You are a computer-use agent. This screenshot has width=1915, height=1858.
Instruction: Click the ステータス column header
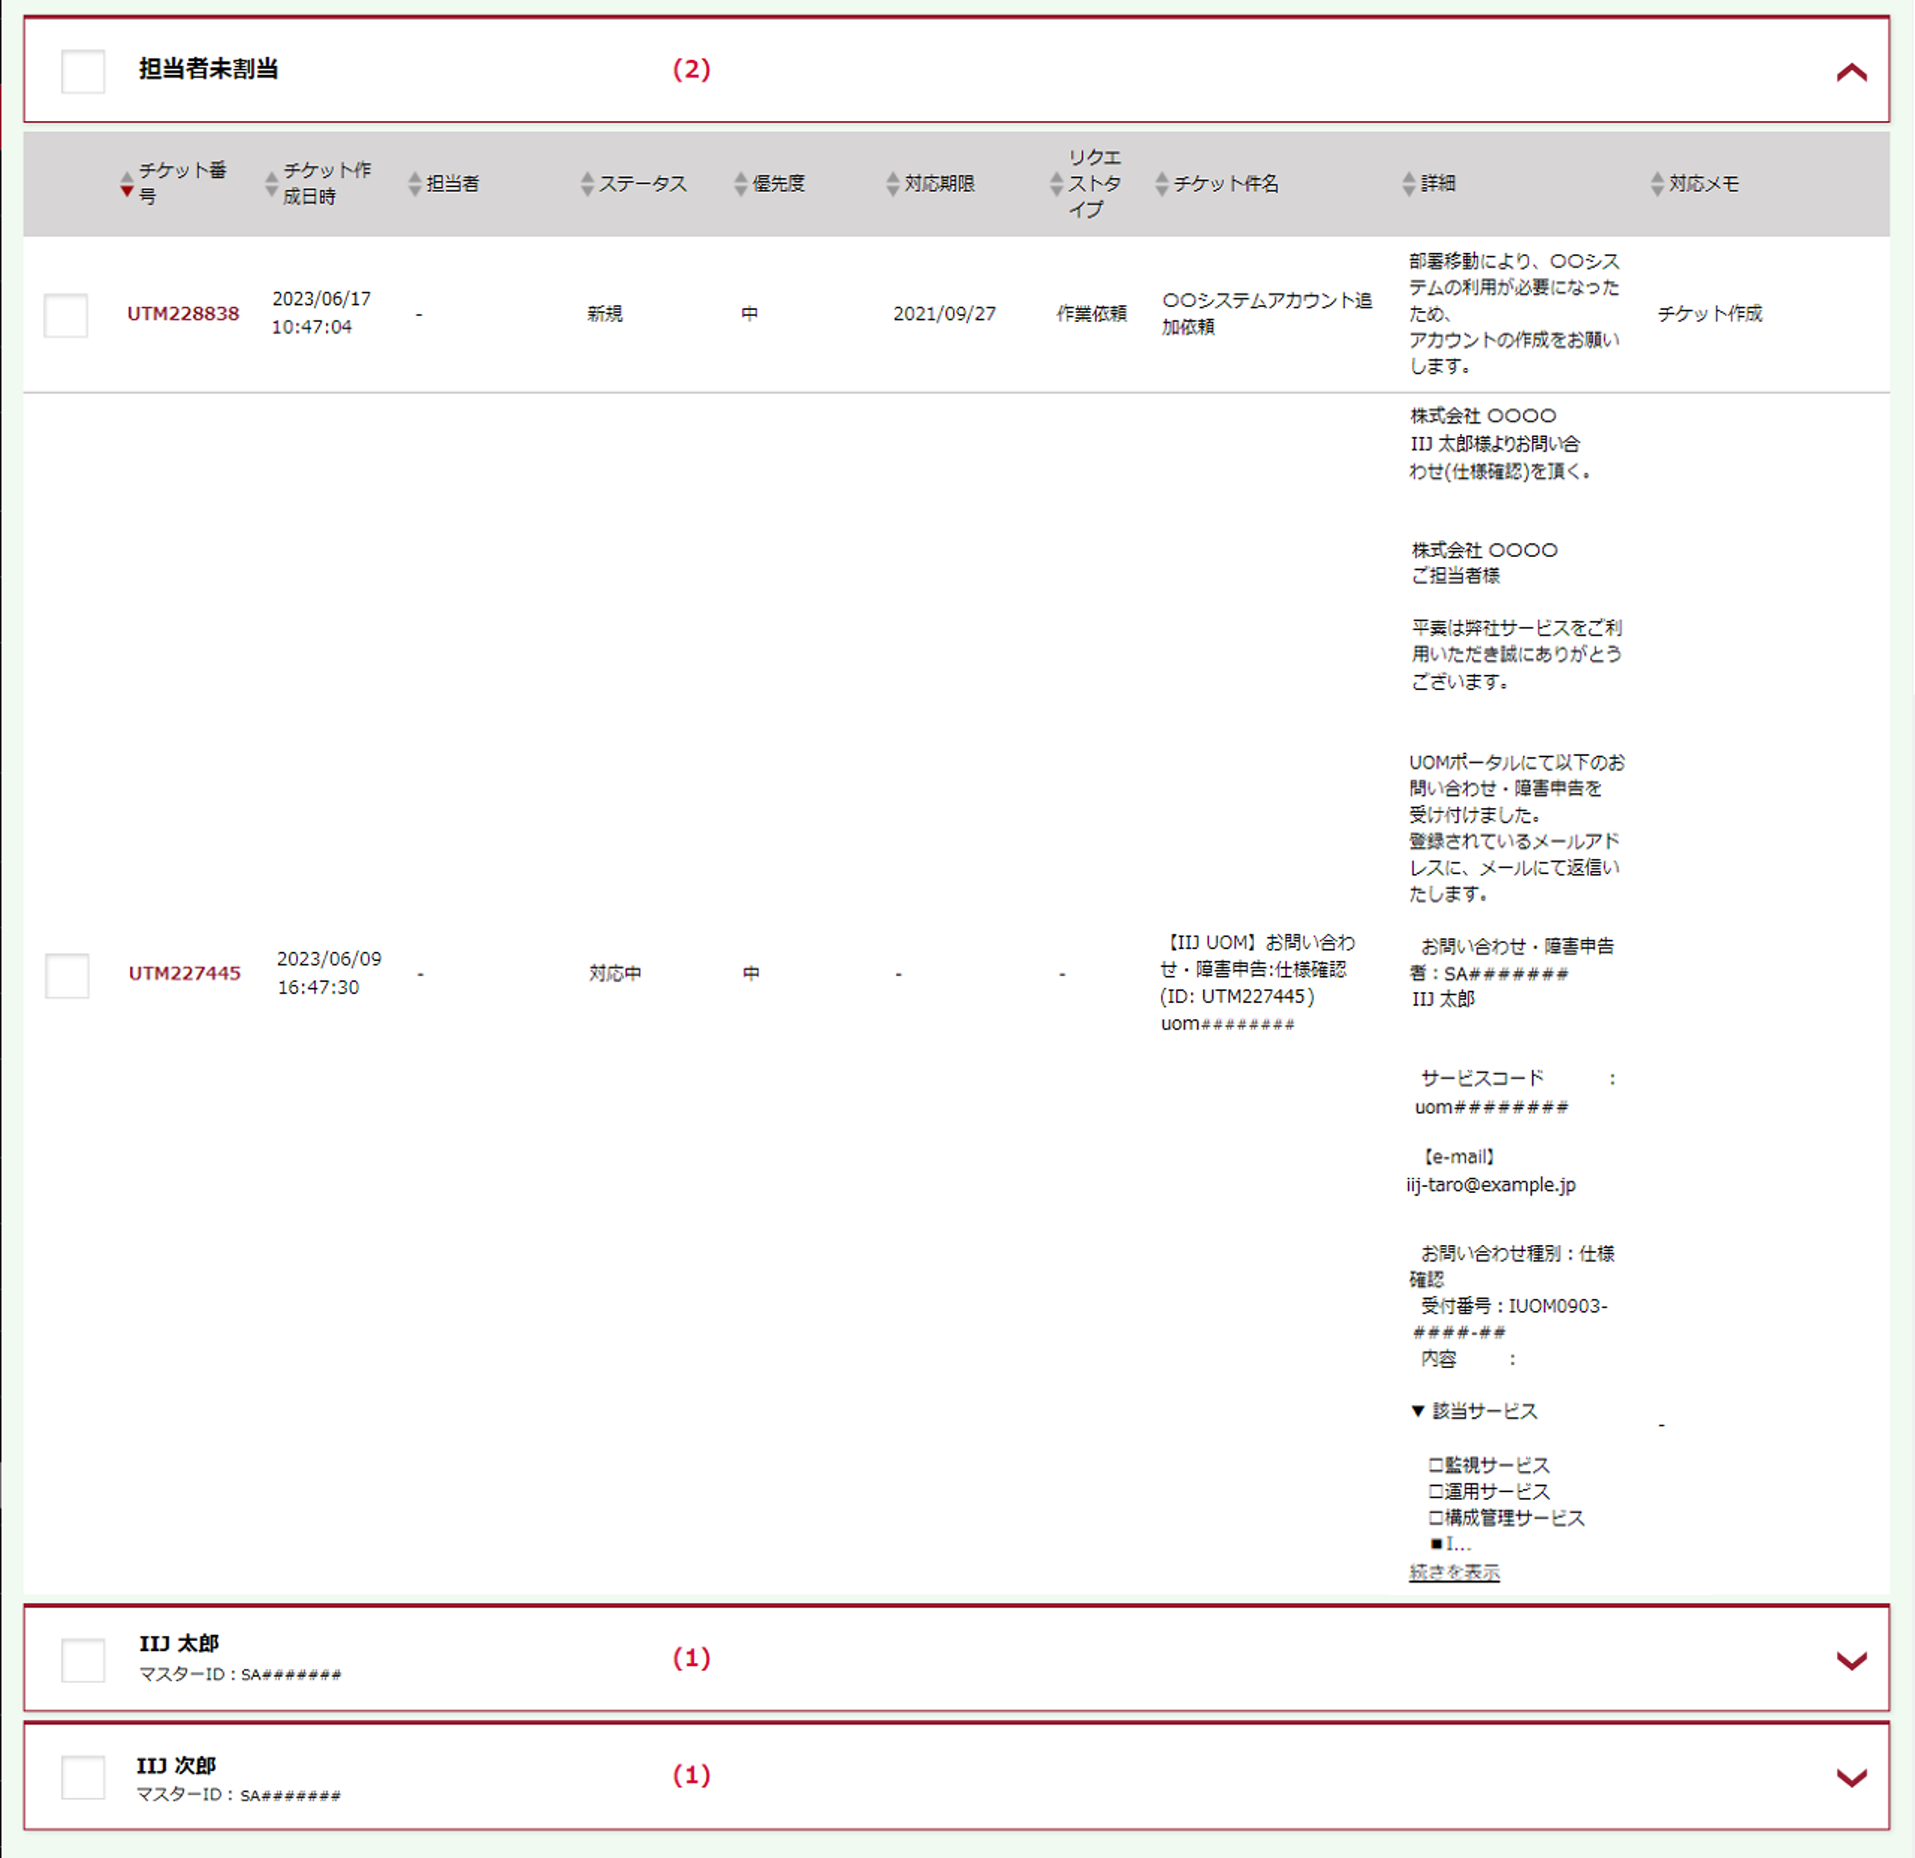[x=643, y=184]
